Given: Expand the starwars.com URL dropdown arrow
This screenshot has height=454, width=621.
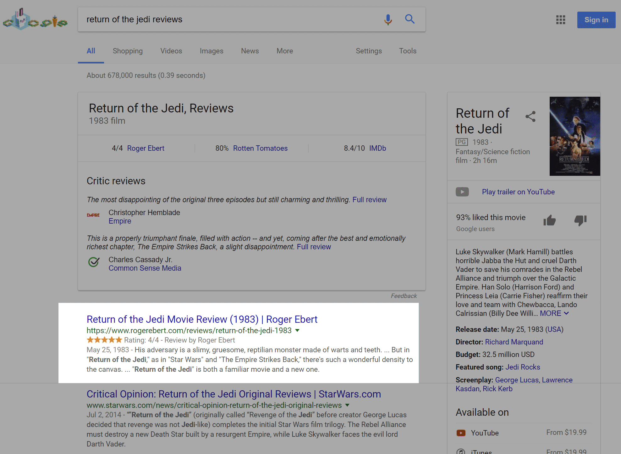Looking at the screenshot, I should pos(347,405).
